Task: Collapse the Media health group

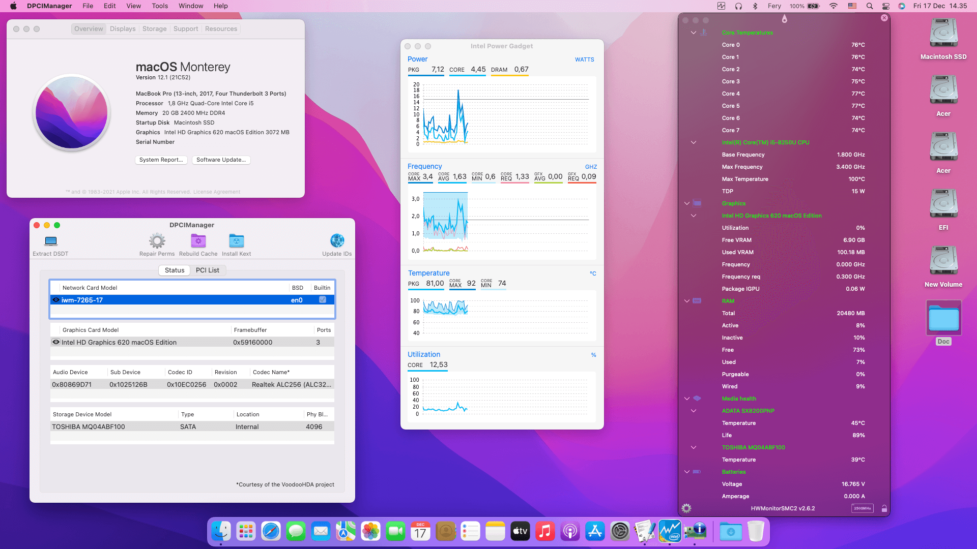Action: pyautogui.click(x=687, y=399)
